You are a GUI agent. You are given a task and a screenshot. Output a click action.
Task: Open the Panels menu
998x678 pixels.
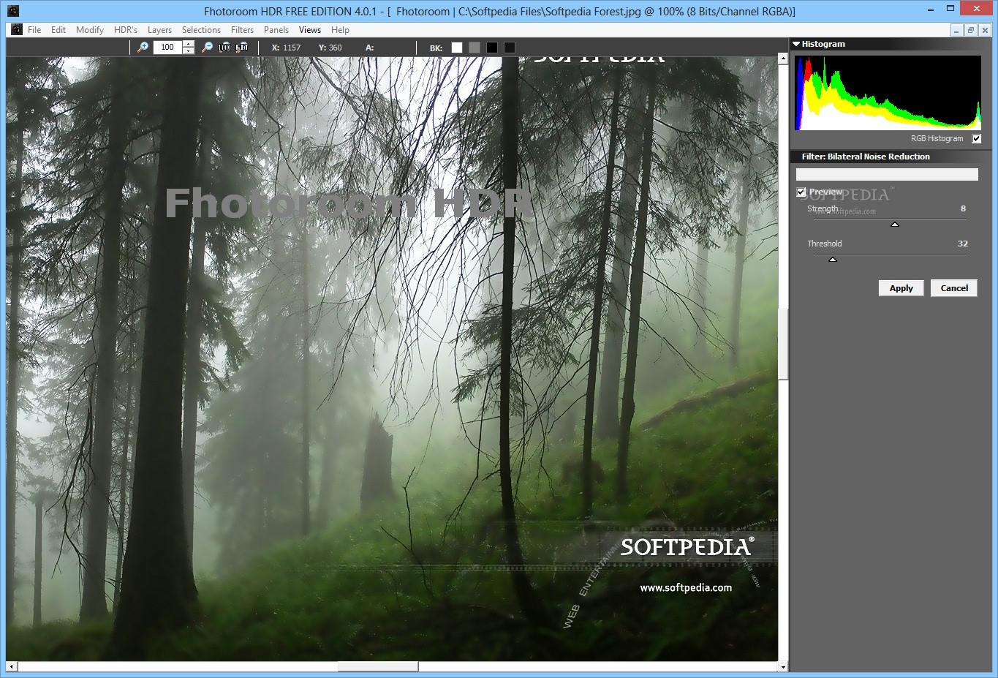[276, 30]
